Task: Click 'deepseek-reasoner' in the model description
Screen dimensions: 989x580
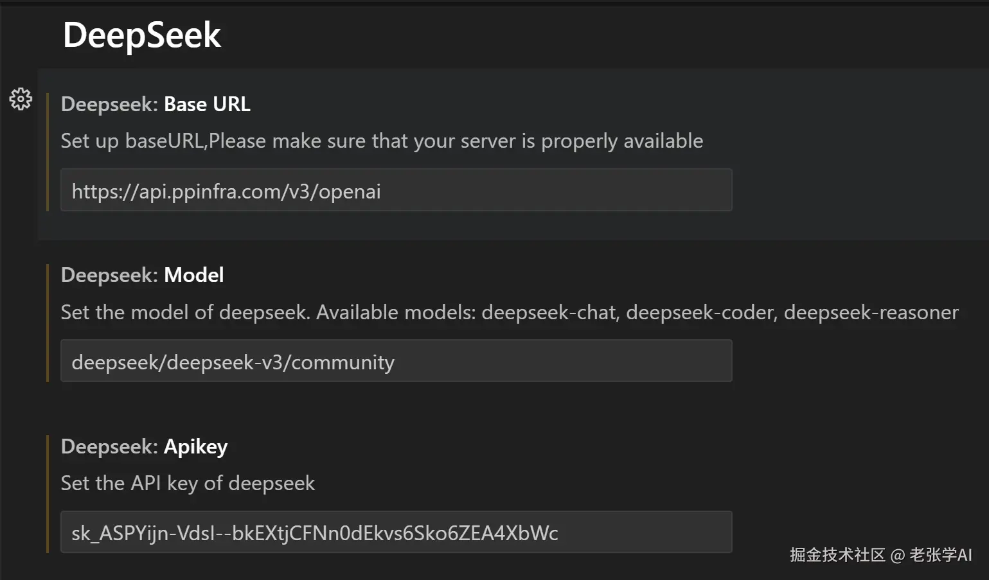Action: tap(871, 312)
